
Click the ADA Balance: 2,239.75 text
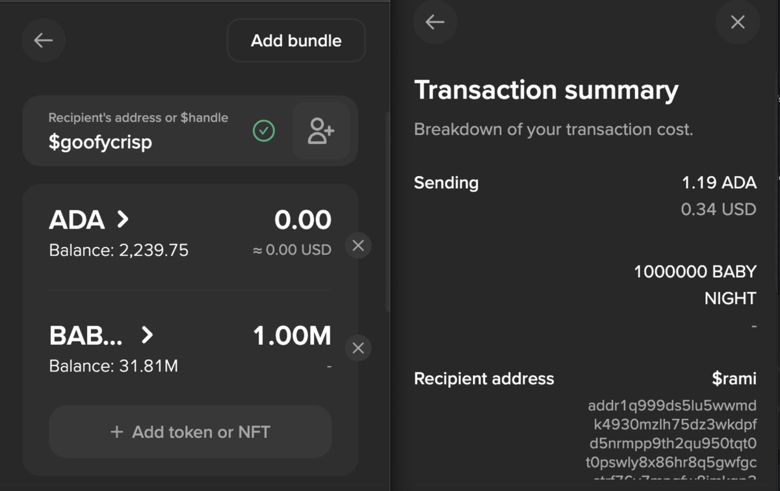point(119,250)
